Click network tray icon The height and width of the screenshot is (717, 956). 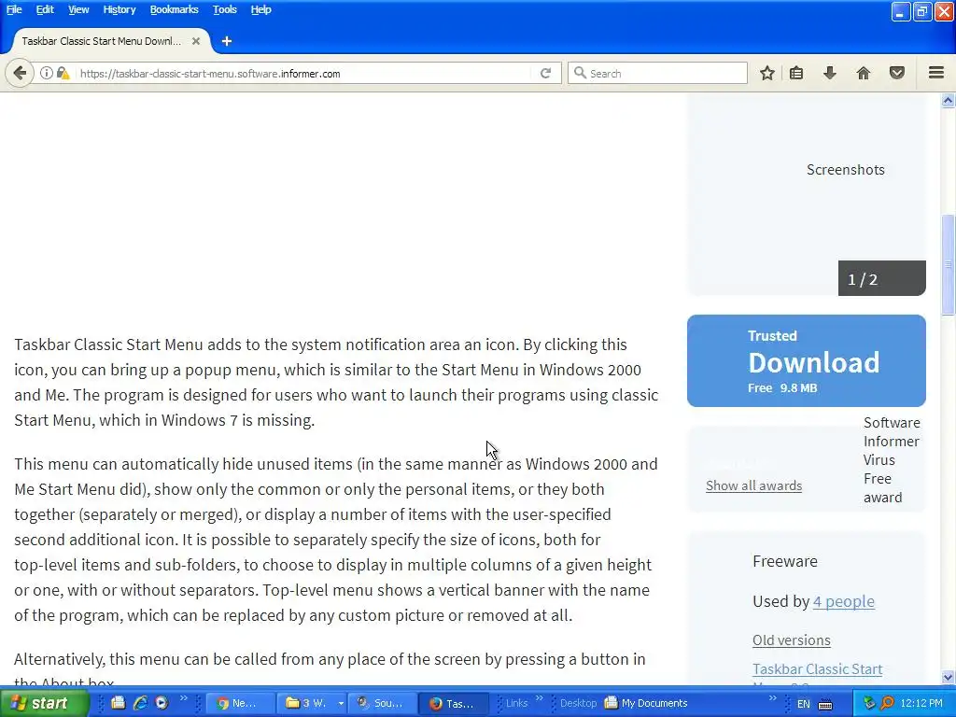pos(870,703)
